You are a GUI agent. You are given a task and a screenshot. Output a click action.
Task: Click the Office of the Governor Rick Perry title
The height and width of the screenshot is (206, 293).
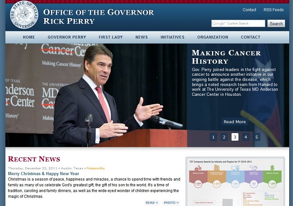(99, 17)
